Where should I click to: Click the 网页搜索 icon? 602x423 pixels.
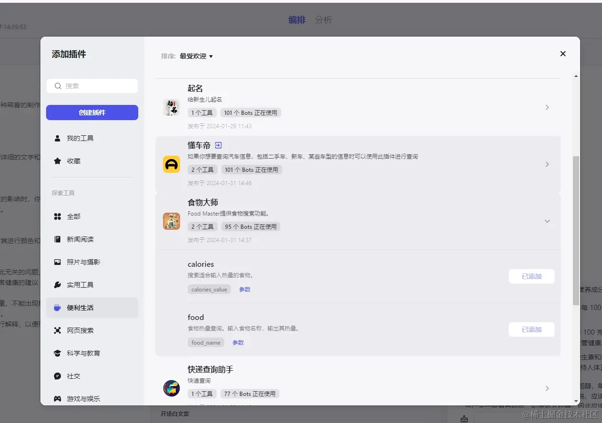click(57, 330)
